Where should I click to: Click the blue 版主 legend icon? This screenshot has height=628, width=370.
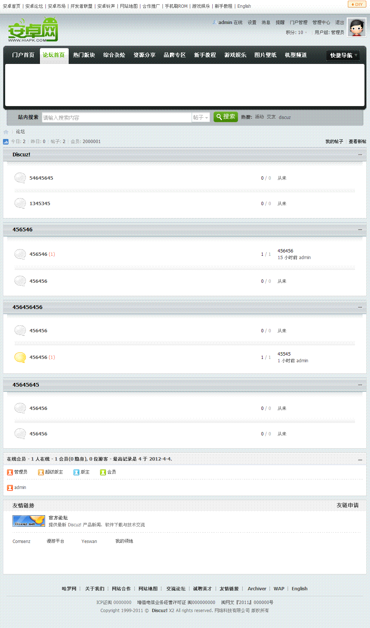pyautogui.click(x=76, y=472)
